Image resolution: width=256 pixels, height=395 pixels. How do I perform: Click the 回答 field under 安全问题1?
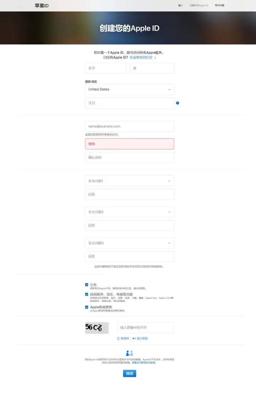pos(129,194)
